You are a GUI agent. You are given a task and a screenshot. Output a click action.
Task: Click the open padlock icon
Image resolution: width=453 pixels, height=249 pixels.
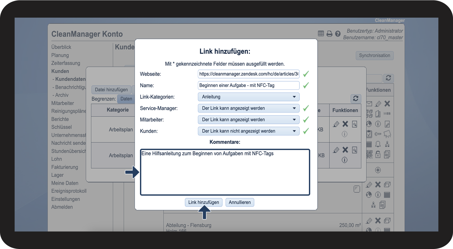[378, 154]
